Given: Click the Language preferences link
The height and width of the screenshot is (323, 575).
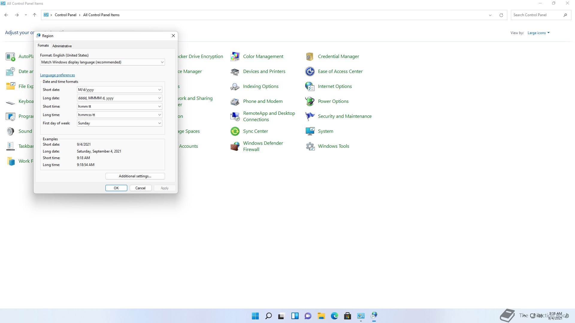Looking at the screenshot, I should (x=57, y=75).
